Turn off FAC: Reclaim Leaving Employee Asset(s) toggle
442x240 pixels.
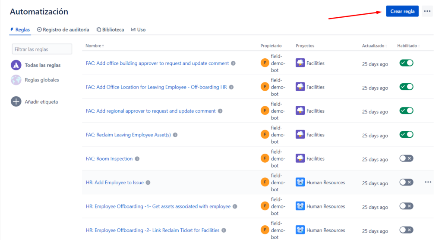coord(406,135)
